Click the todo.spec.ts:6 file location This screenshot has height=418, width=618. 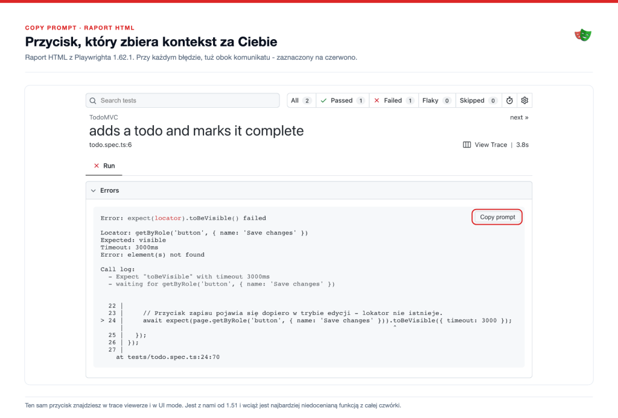110,145
